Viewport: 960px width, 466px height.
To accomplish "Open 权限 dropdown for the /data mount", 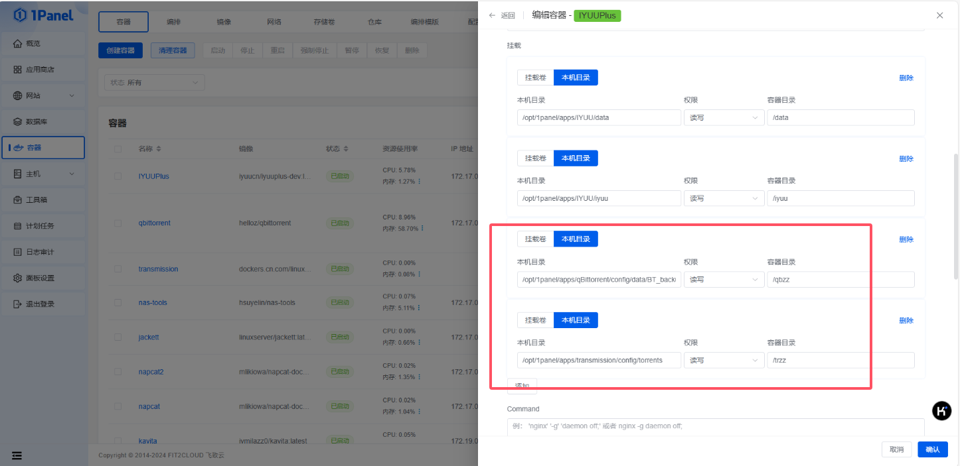I will click(x=724, y=118).
